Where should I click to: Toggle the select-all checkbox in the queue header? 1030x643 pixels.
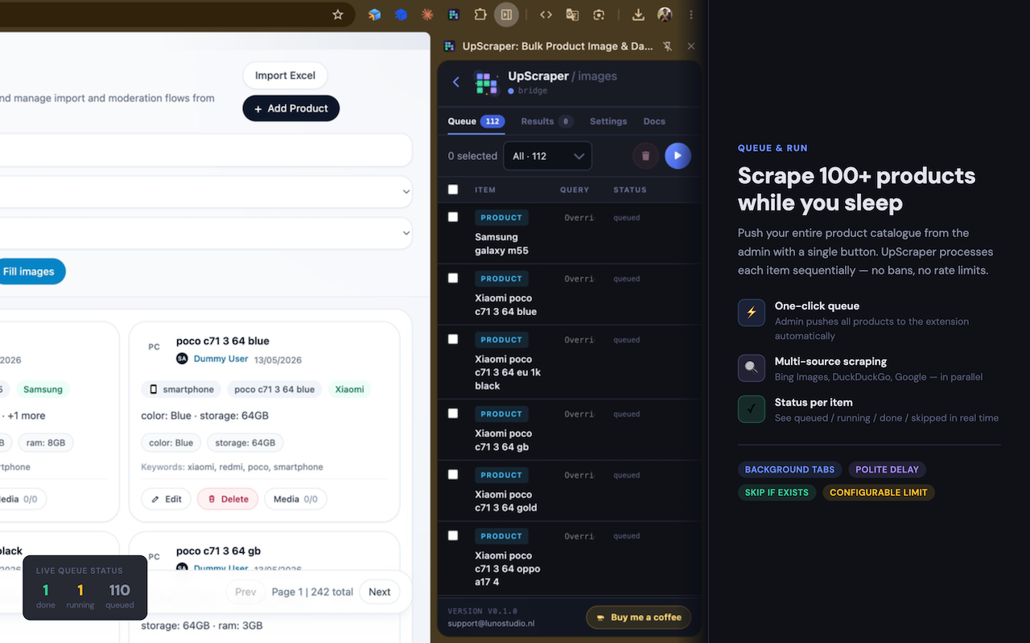(453, 190)
